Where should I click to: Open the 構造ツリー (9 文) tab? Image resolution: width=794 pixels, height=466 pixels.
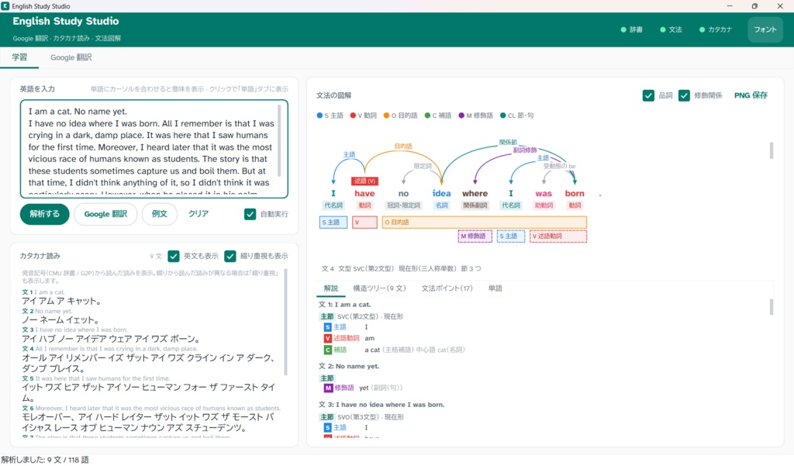(x=379, y=288)
